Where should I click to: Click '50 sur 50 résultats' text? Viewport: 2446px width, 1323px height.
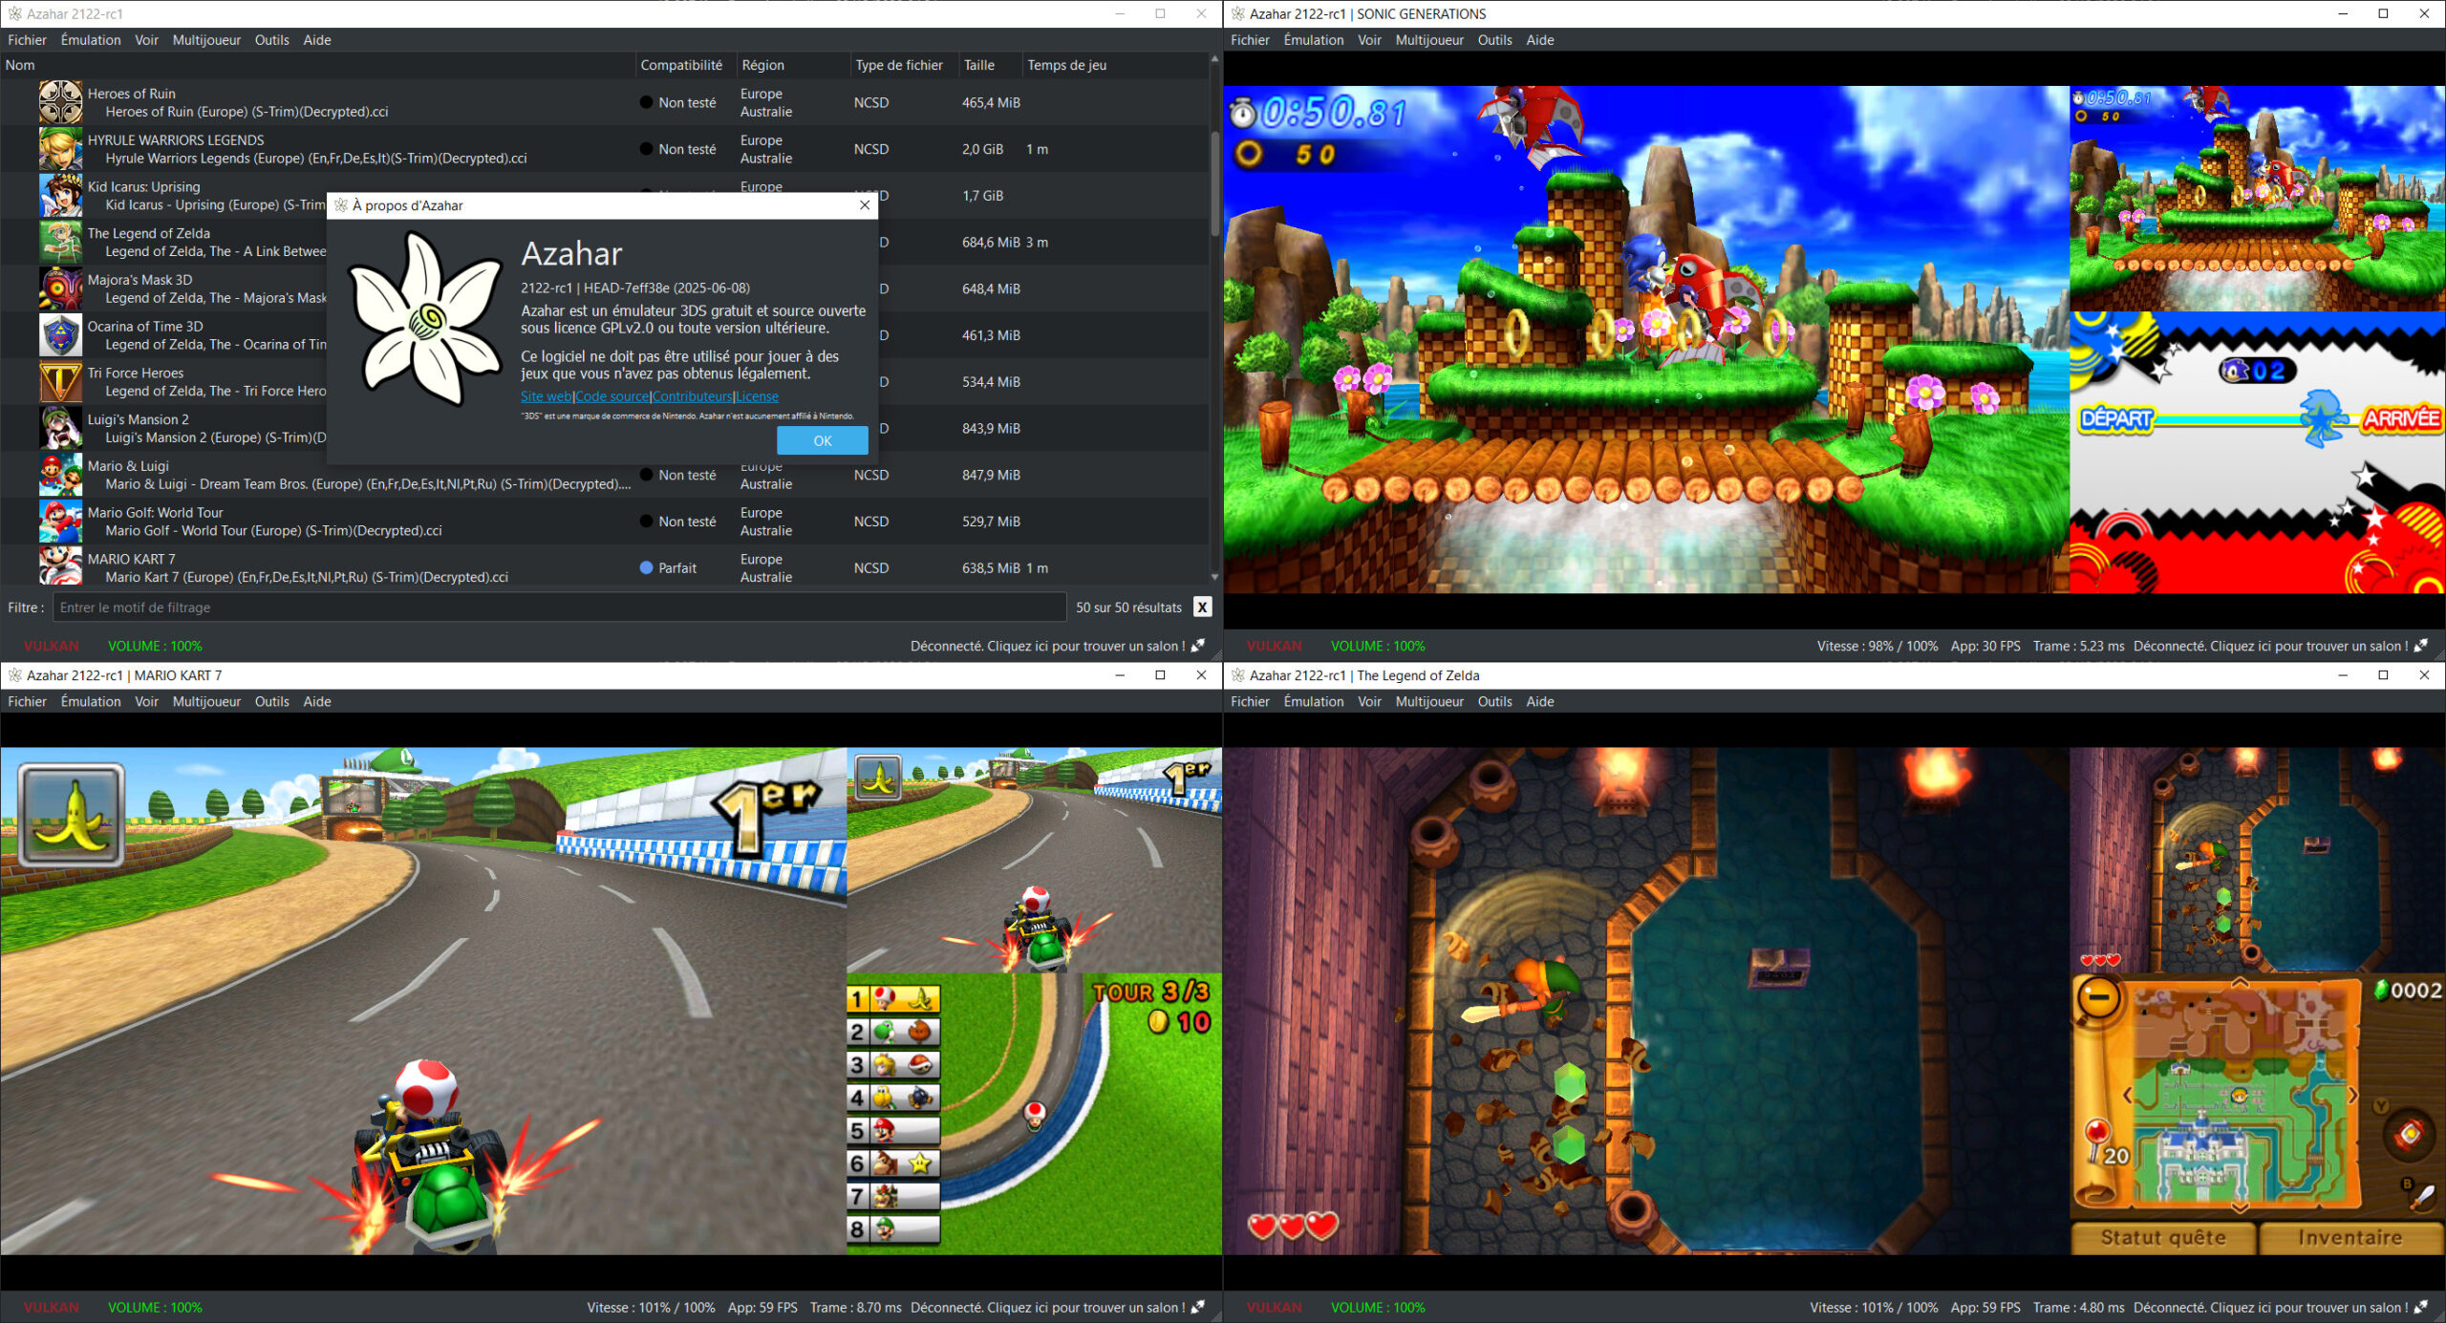(1128, 608)
